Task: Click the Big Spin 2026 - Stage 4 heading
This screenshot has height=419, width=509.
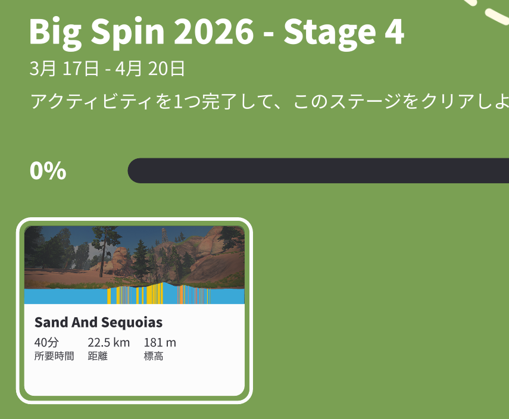Action: [x=217, y=32]
